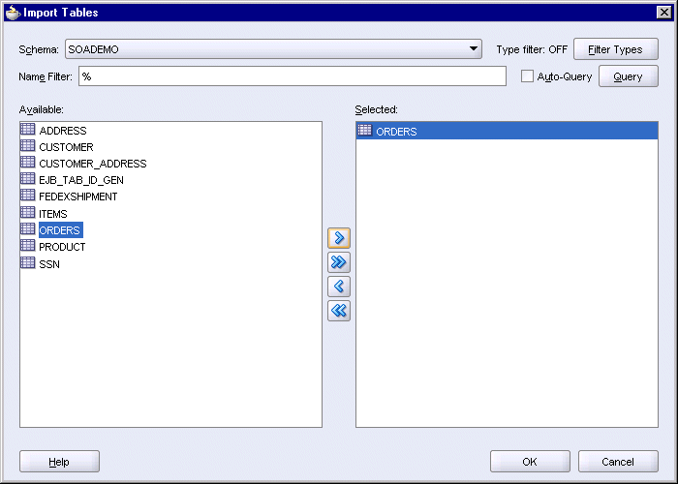Click the table icon beside ADDRESS
Viewport: 678px width, 484px height.
coord(28,129)
